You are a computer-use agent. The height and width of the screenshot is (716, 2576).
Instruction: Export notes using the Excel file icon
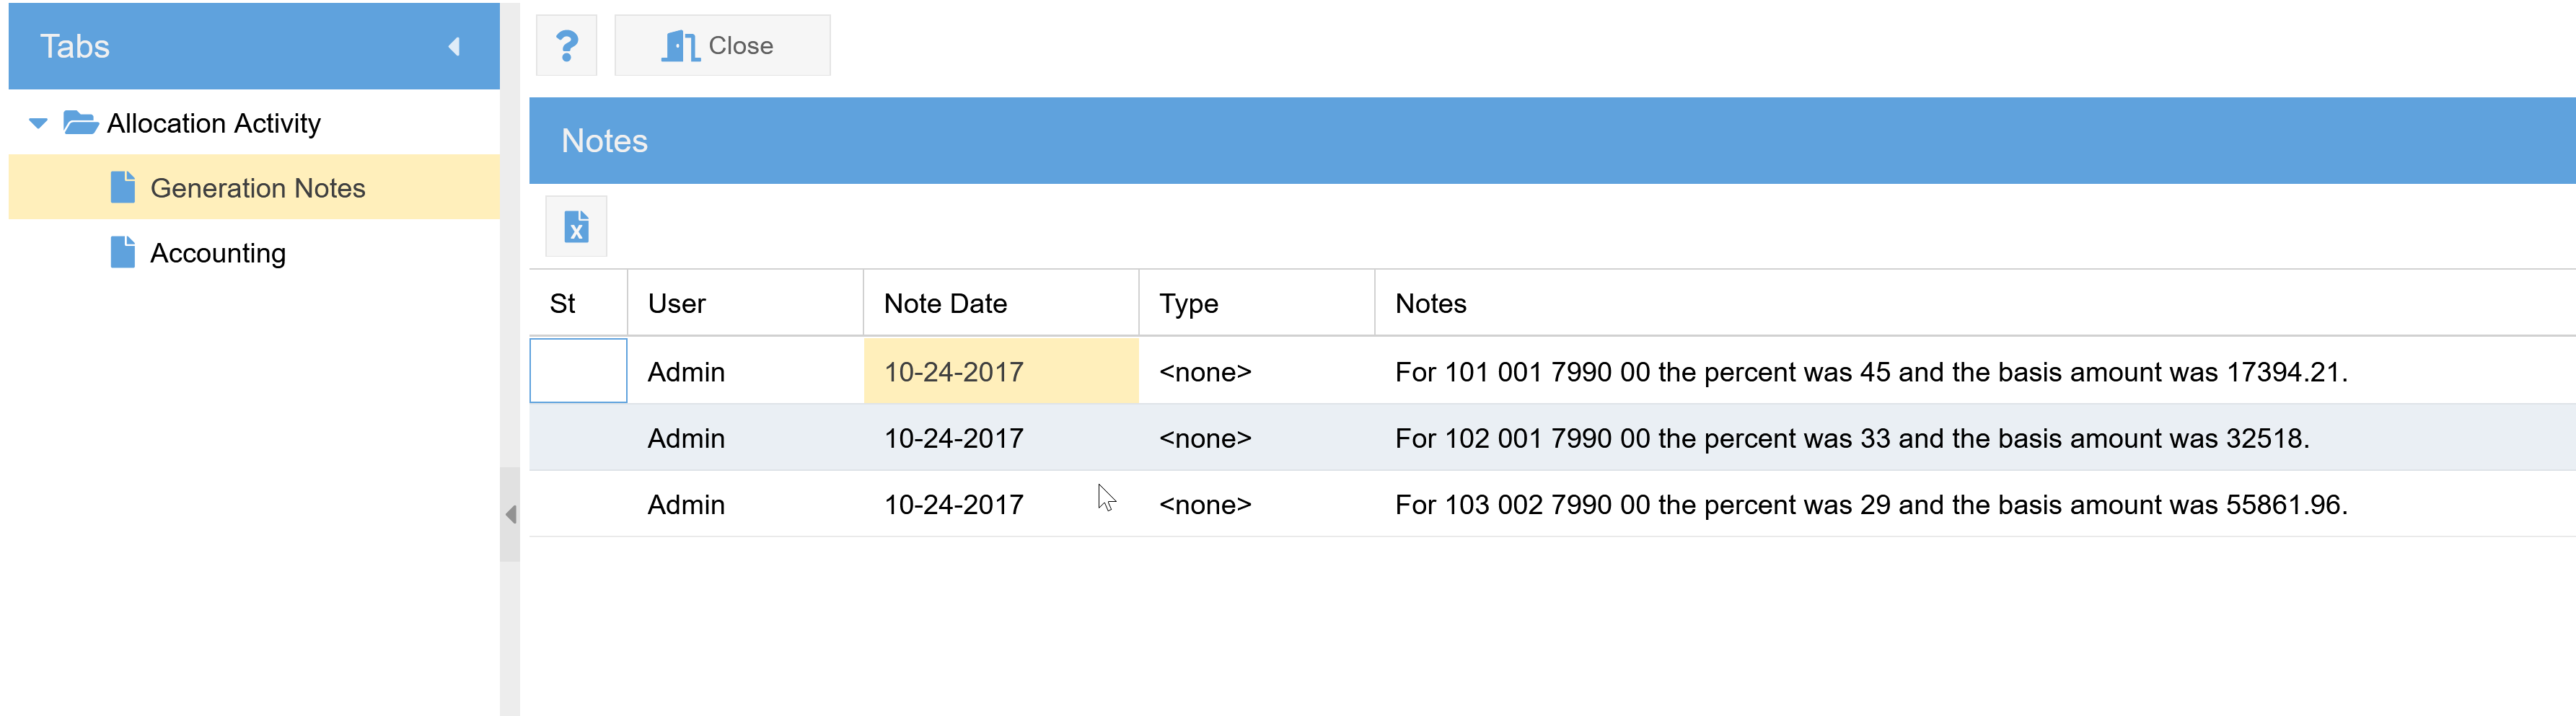pos(576,227)
